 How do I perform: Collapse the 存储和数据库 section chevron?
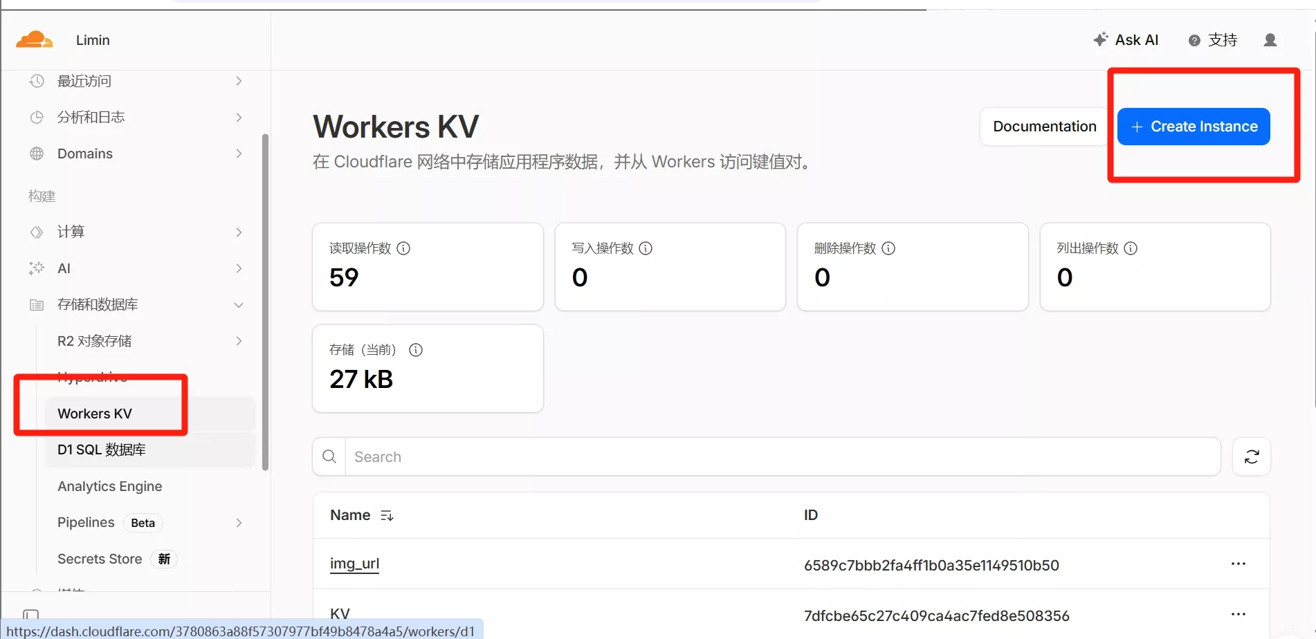click(239, 305)
